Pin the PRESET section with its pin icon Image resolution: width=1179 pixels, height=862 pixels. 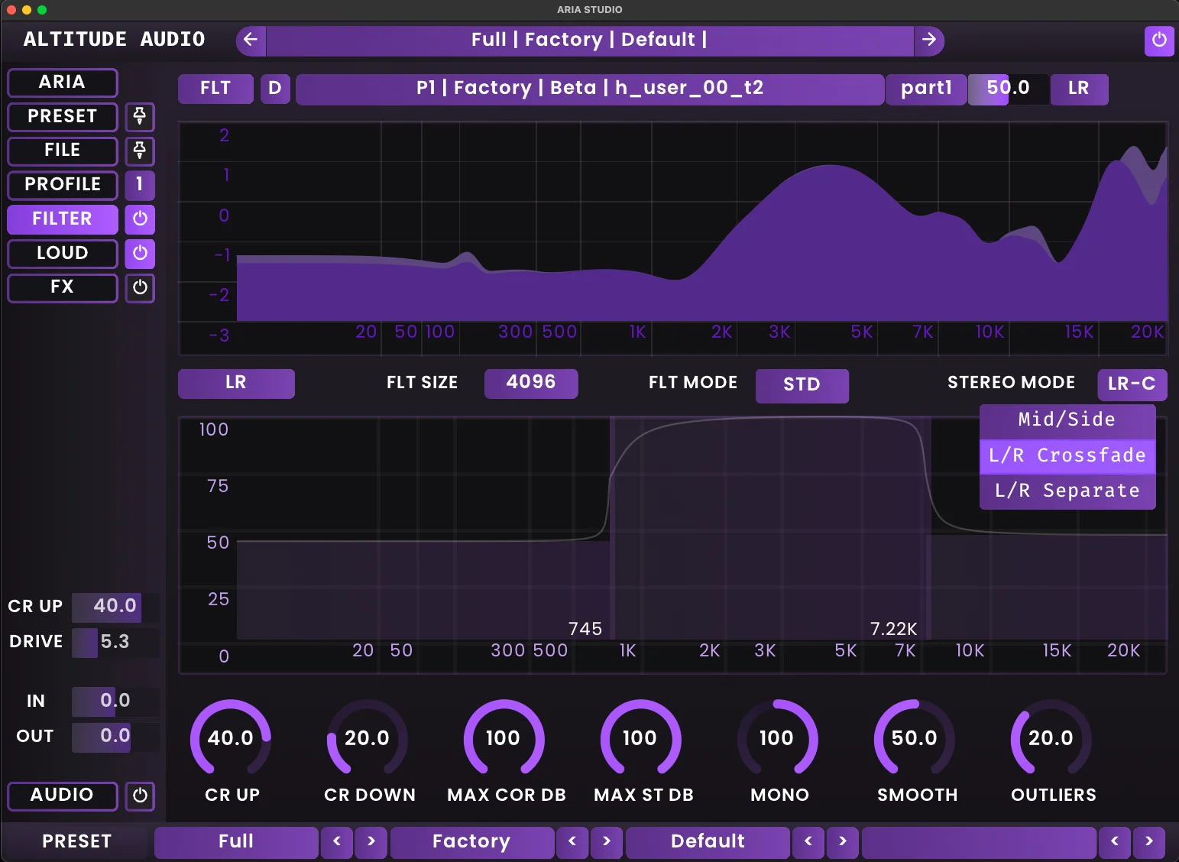point(139,117)
